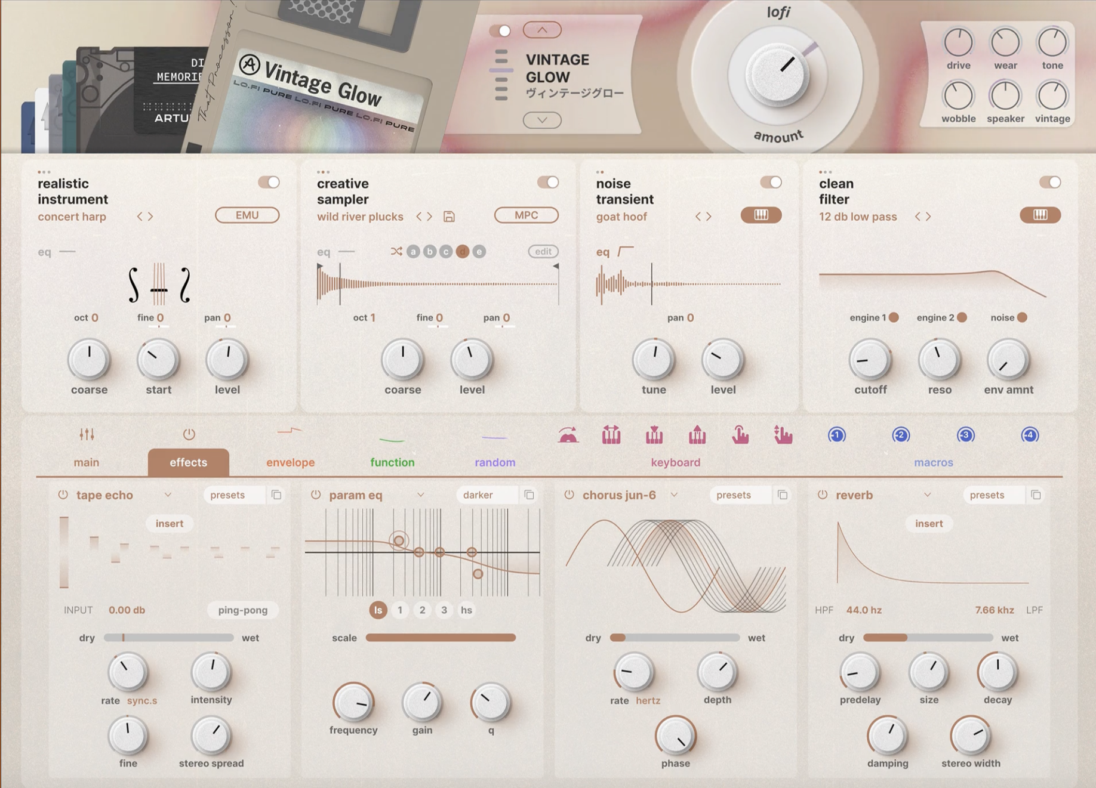1096x788 pixels.
Task: Select sample slot a in creative sampler
Action: pyautogui.click(x=413, y=252)
